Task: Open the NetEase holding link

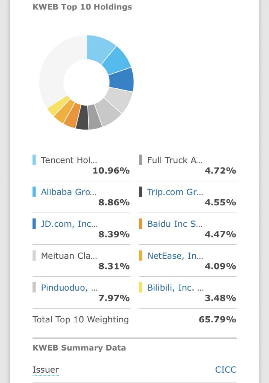Action: (175, 256)
